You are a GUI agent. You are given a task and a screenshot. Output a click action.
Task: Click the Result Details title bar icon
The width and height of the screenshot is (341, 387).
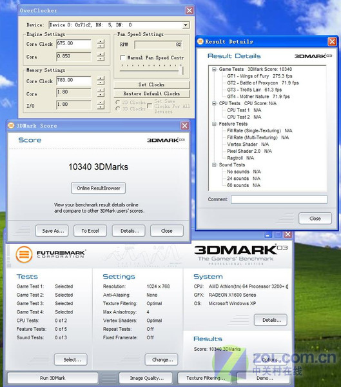pyautogui.click(x=200, y=41)
